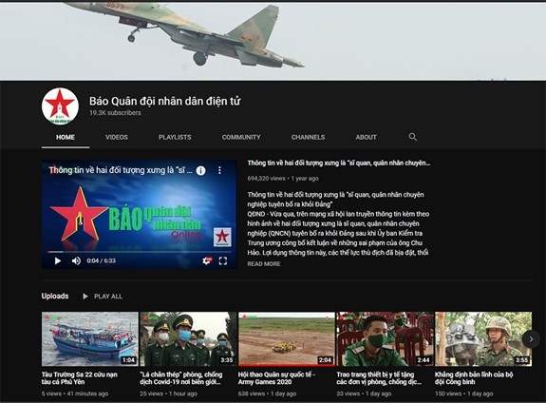Screen dimensions: 546x403
Task: Play the featured video
Action: coord(58,260)
